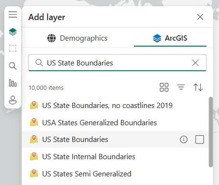Click the magnifier icon in search box
The image size is (219, 185).
click(x=39, y=63)
